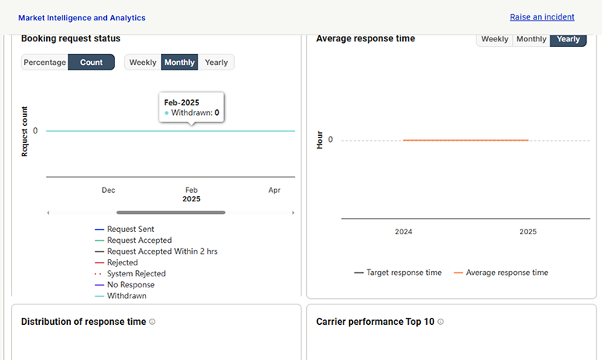
Task: Open Market Intelligence and Analytics link
Action: 82,18
